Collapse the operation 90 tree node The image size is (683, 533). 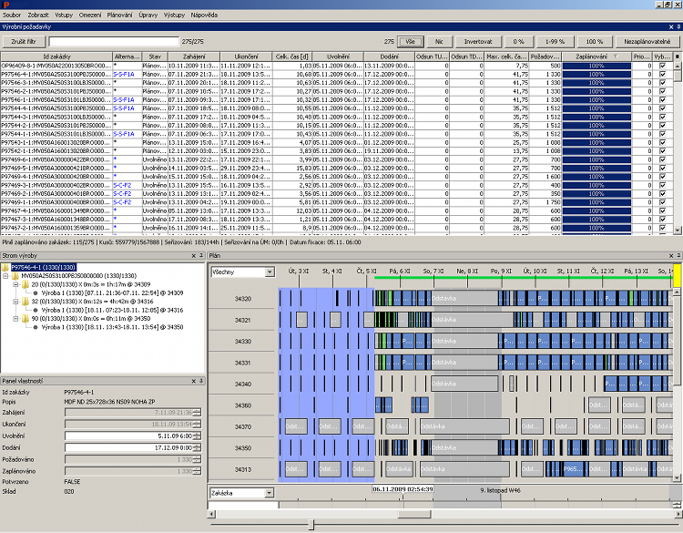15,319
